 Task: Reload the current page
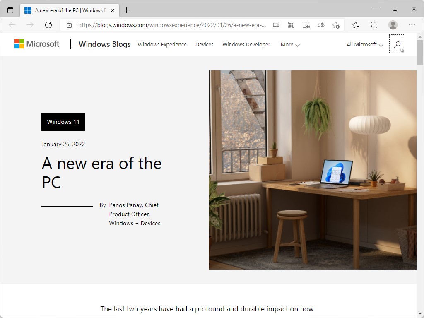coord(48,25)
